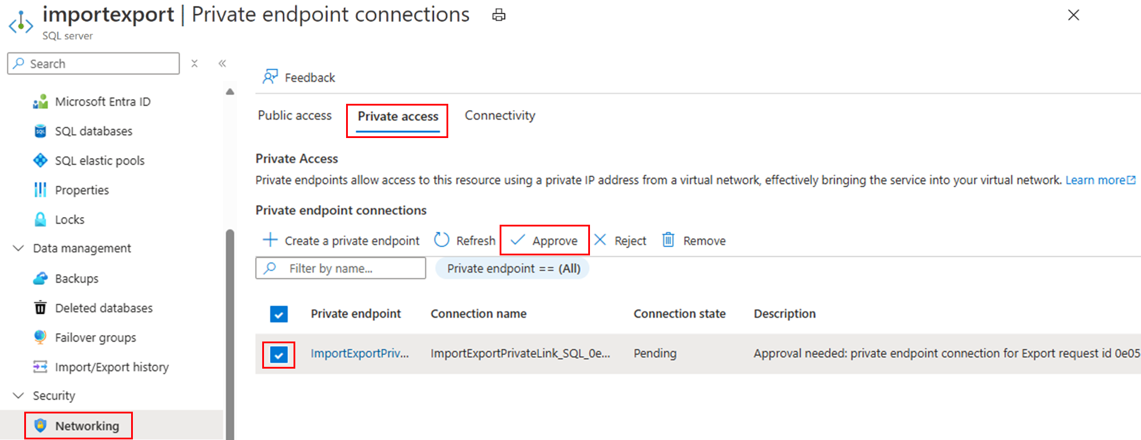1141x440 pixels.
Task: Collapse the Security section
Action: click(x=18, y=396)
